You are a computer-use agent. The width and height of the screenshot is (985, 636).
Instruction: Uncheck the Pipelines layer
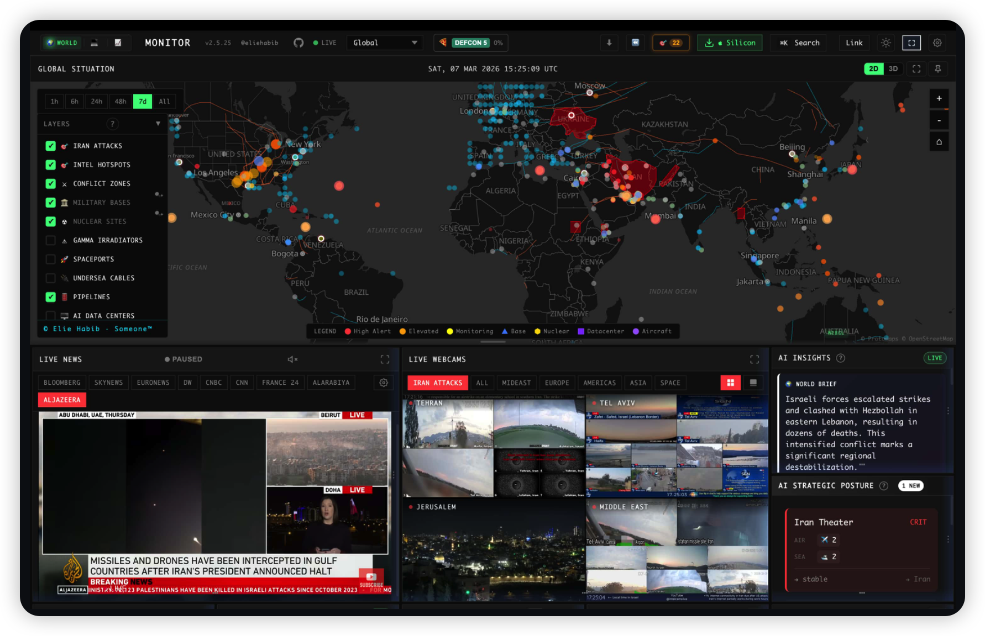pos(51,297)
